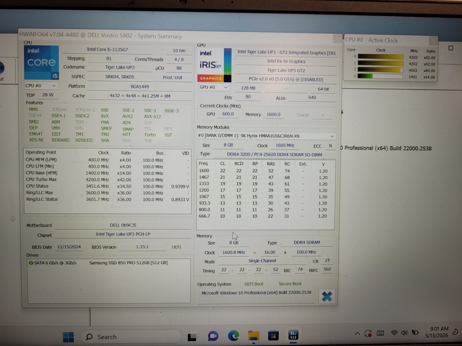Click the HWiNFO taskbar icon
The width and height of the screenshot is (462, 346).
pos(293,335)
